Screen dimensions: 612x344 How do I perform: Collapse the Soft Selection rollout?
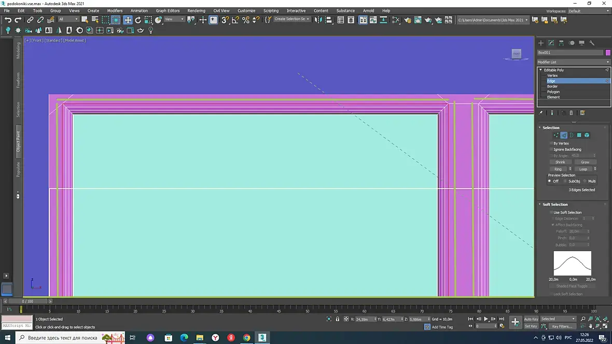[x=540, y=204]
